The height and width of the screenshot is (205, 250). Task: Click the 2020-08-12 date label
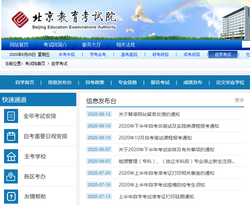[99, 114]
